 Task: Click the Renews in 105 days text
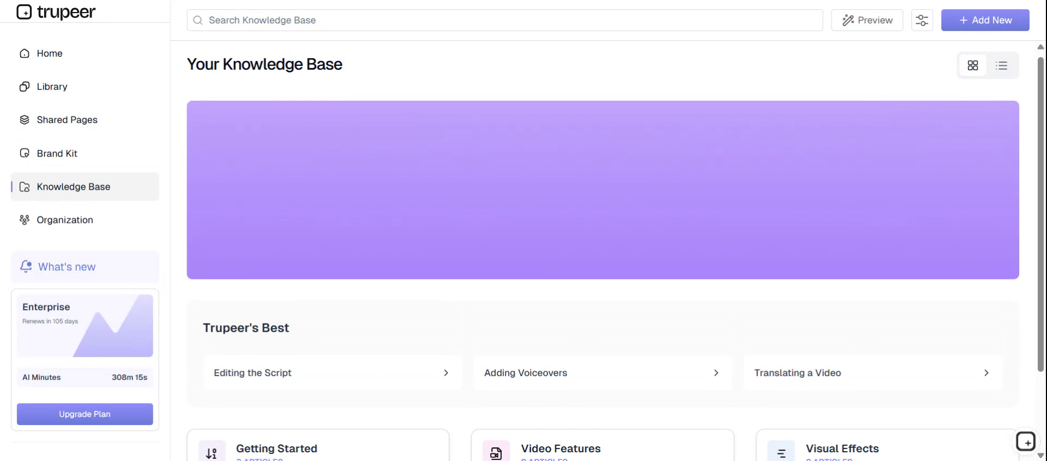pos(50,322)
